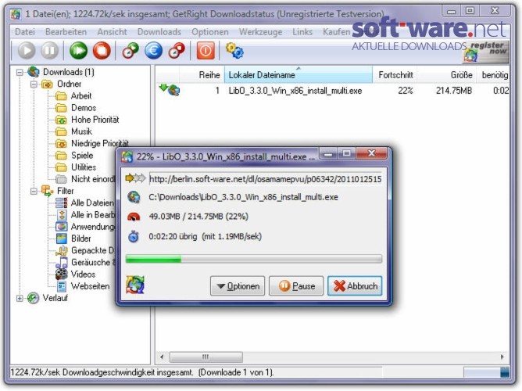Open the Bearbeiten menu
The height and width of the screenshot is (391, 522).
(66, 32)
